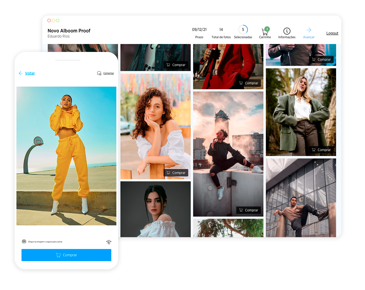Image resolution: width=365 pixels, height=290 pixels.
Task: Click the Total de fotos counter
Action: [221, 33]
